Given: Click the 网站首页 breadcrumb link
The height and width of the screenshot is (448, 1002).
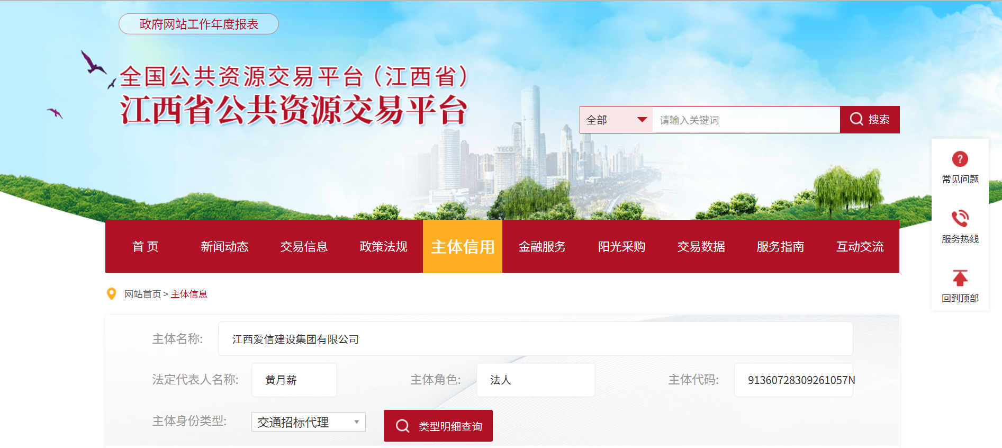Looking at the screenshot, I should tap(142, 294).
